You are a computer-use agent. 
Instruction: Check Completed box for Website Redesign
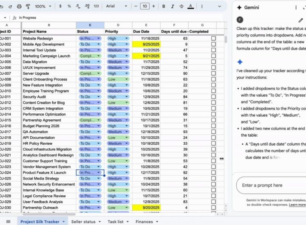pyautogui.click(x=213, y=38)
